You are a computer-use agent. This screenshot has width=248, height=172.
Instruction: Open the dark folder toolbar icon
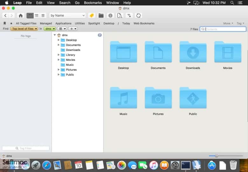point(101,16)
